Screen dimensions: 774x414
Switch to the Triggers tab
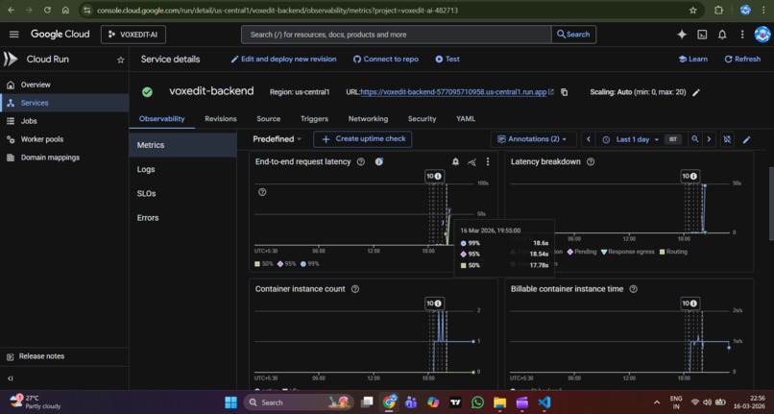(x=314, y=118)
